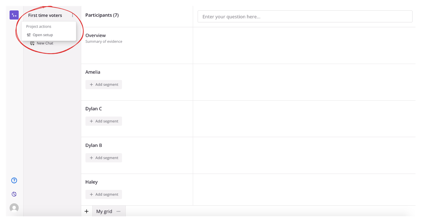Toggle dark mode moon icon
The width and height of the screenshot is (421, 222).
pos(14,194)
